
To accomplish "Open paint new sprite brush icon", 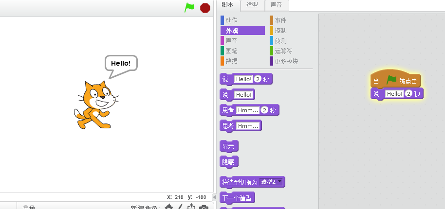I will pyautogui.click(x=180, y=207).
